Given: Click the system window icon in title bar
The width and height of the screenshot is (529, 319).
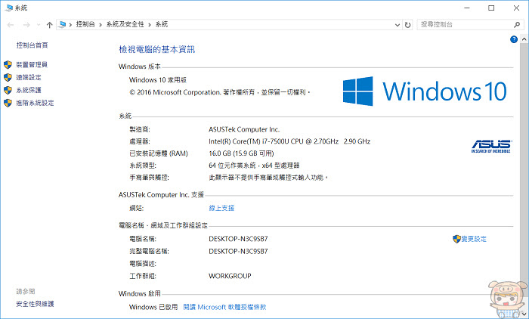Looking at the screenshot, I should (x=9, y=8).
